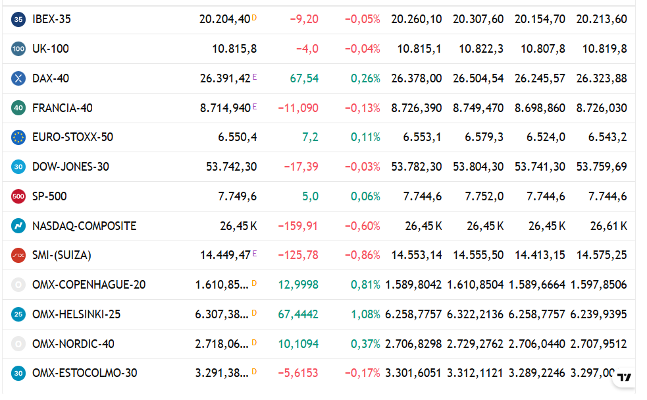This screenshot has height=400, width=647.
Task: Click the FRANCIA-40 green badge icon
Action: coord(18,108)
